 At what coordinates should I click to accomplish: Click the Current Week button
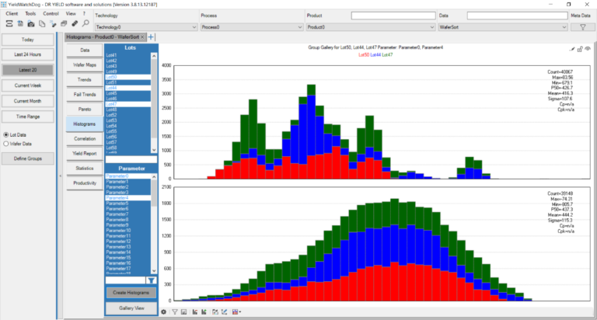28,85
